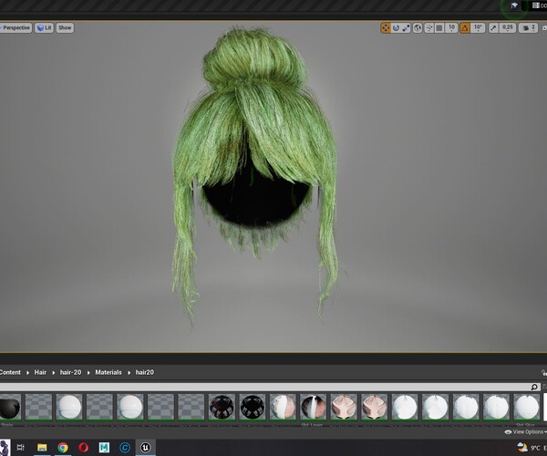
Task: Select the black and white half sphere material
Action: click(x=314, y=407)
